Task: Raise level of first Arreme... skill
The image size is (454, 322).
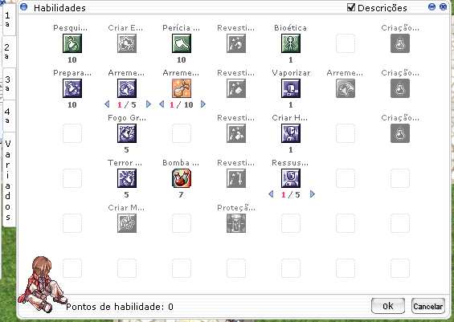Action: [x=149, y=104]
